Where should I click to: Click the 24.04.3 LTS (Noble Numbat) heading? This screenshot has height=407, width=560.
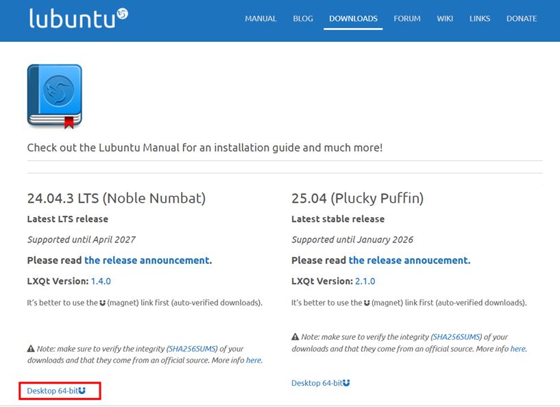pyautogui.click(x=117, y=199)
